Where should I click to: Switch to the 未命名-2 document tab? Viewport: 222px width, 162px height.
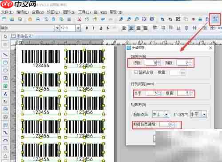23,36
